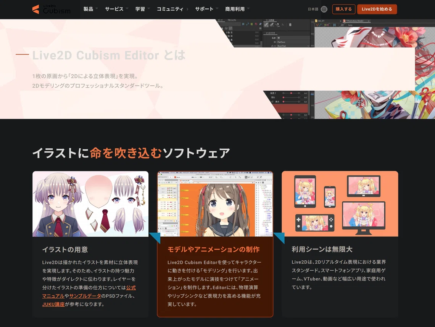This screenshot has height=327, width=435.
Task: Click the 購入する button
Action: (343, 9)
